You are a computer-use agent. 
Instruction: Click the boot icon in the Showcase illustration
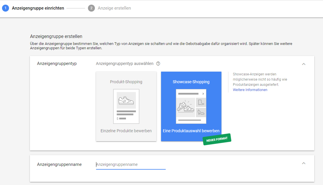(201, 102)
